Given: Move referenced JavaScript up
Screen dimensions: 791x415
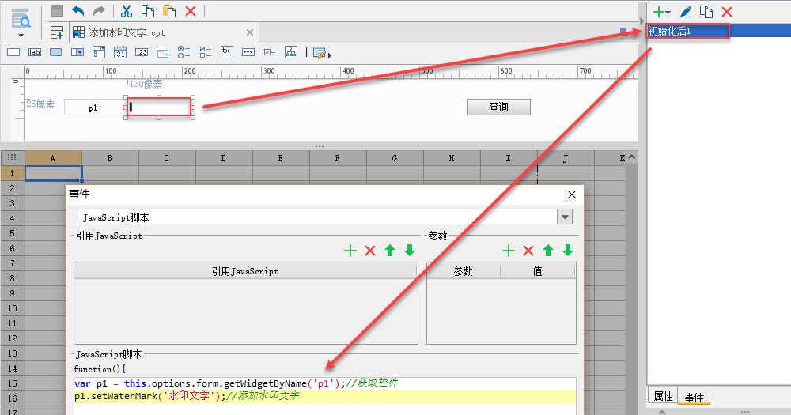Looking at the screenshot, I should (x=390, y=251).
